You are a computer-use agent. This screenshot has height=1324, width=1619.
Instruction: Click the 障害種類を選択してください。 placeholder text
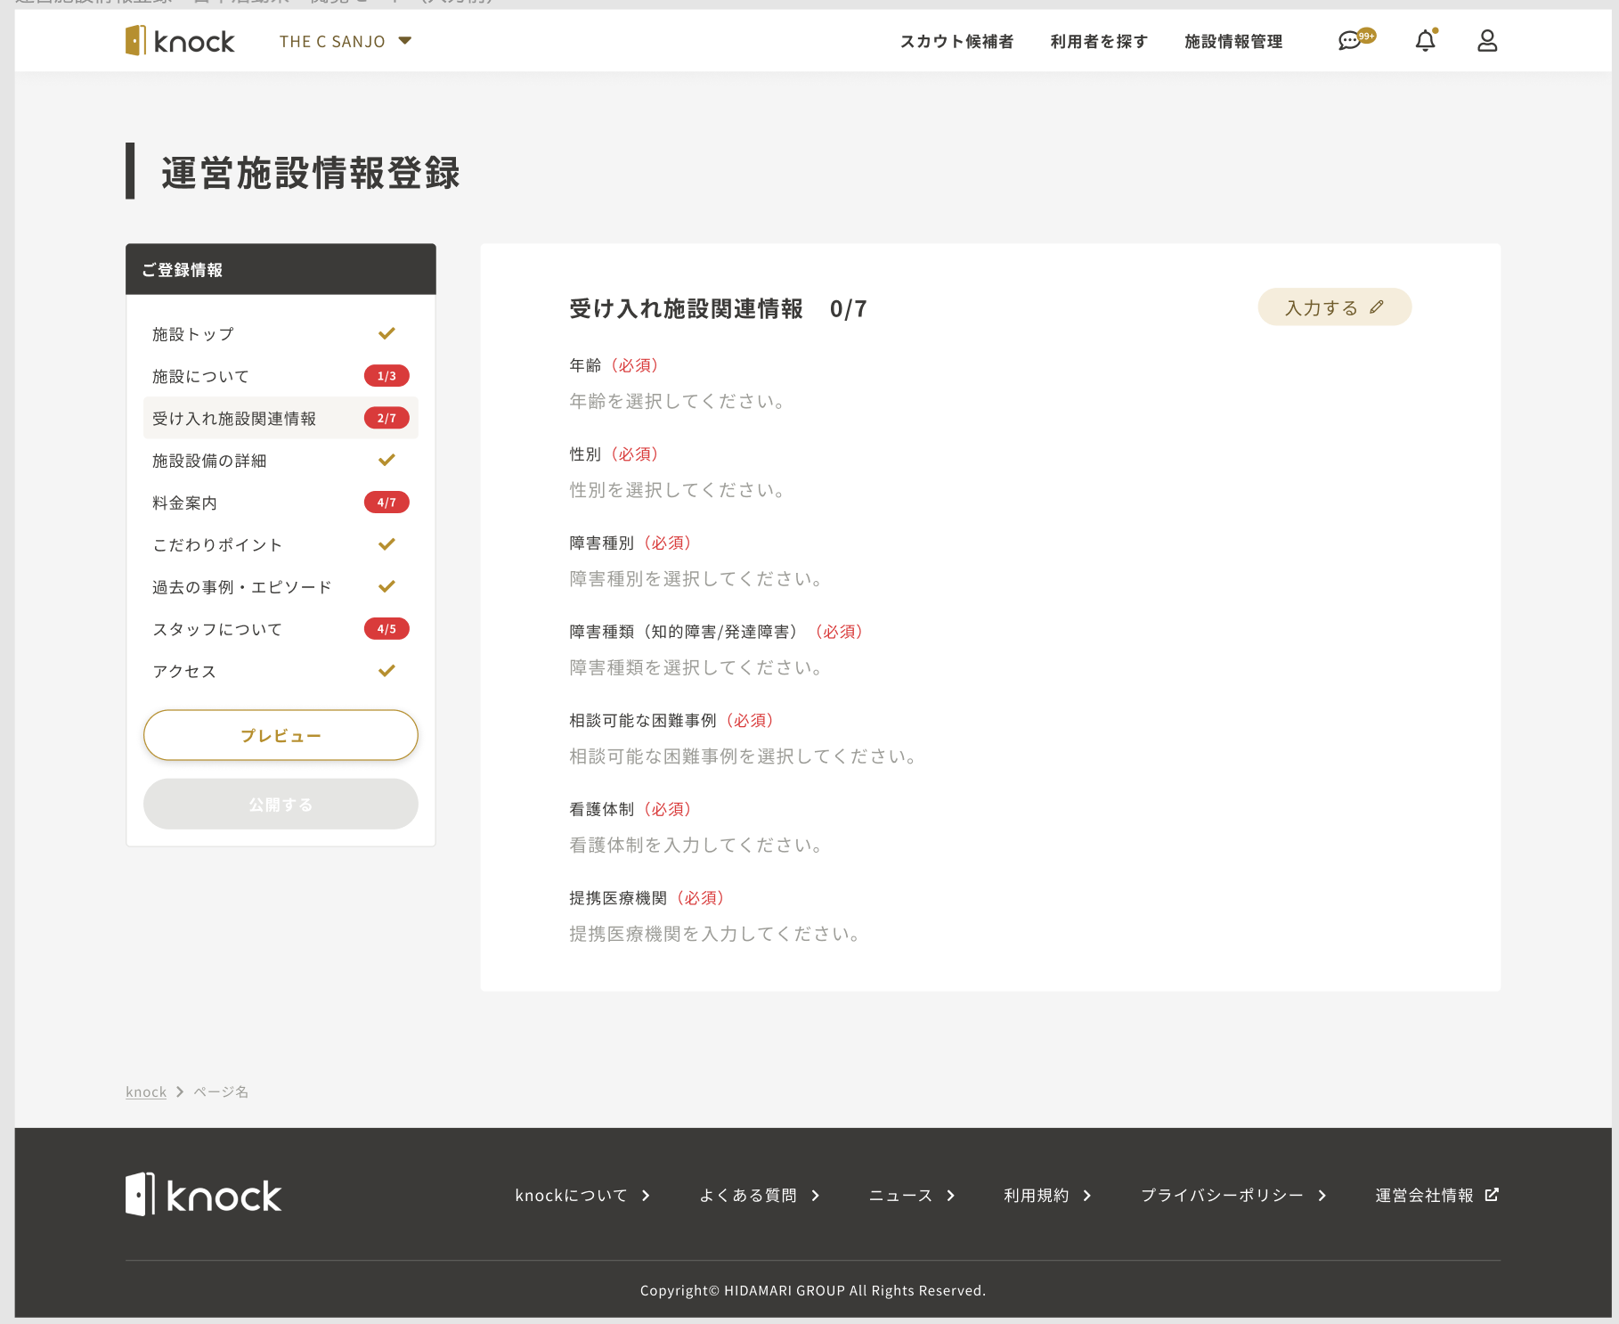(x=696, y=667)
